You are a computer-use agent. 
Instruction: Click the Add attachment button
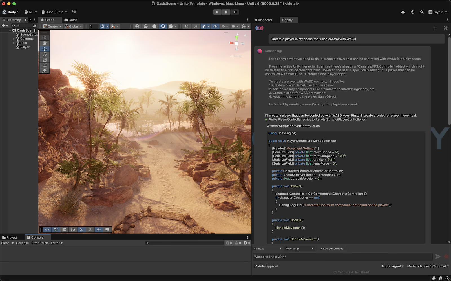331,249
